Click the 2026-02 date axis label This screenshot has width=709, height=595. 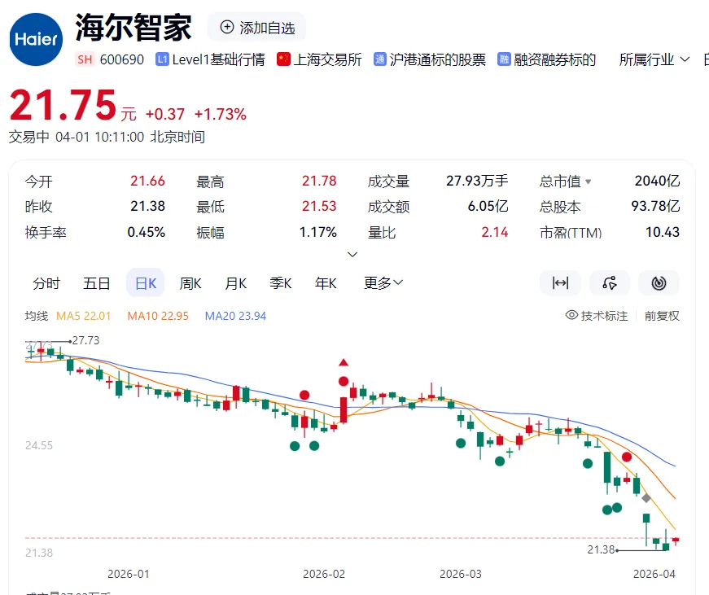[x=324, y=574]
